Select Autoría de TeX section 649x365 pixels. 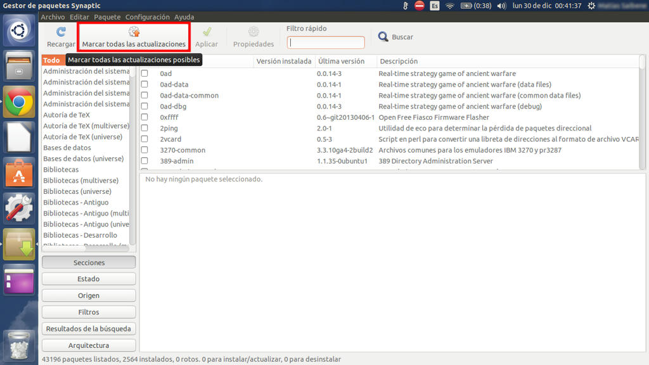coord(67,115)
